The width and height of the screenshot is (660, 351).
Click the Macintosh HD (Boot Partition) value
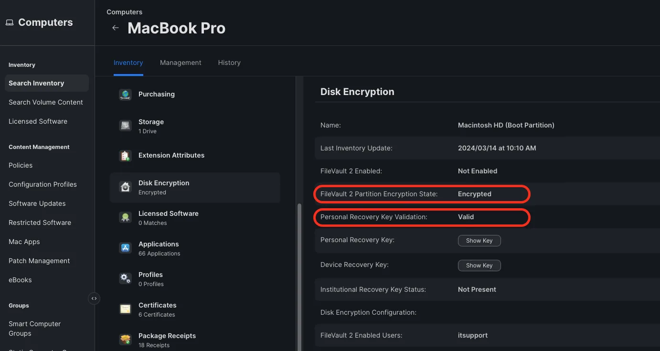coord(506,125)
